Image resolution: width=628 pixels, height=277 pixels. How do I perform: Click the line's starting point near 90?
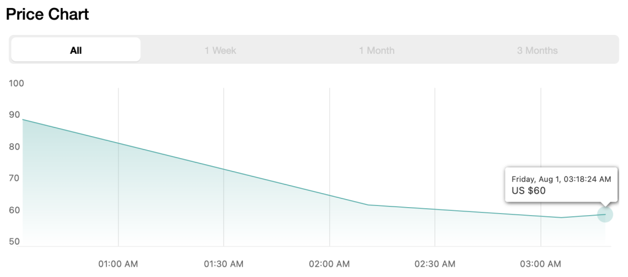pos(23,120)
